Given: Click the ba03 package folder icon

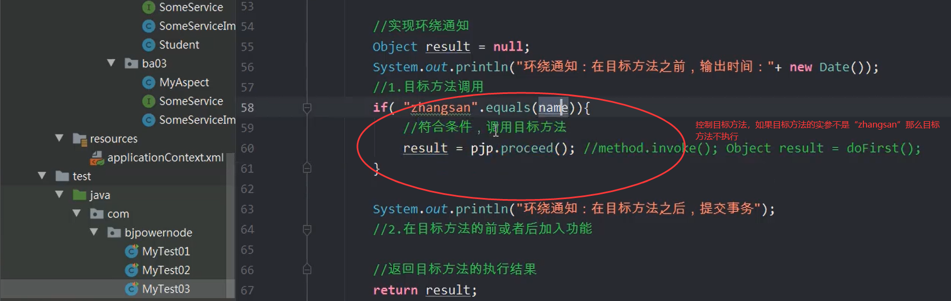Looking at the screenshot, I should [131, 64].
